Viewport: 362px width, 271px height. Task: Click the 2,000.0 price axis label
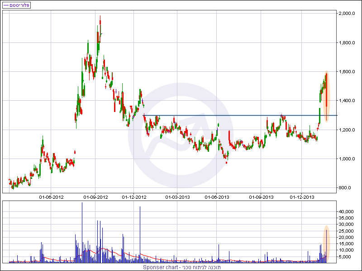[347, 14]
